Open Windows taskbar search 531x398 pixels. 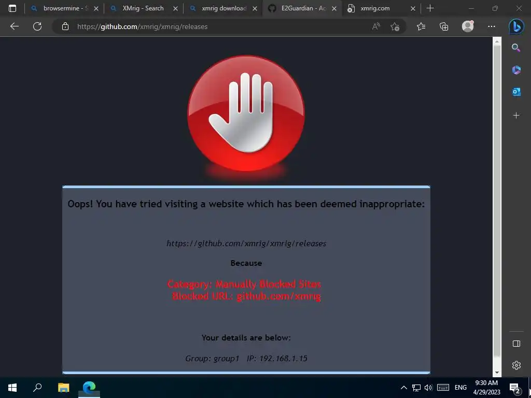pyautogui.click(x=37, y=388)
